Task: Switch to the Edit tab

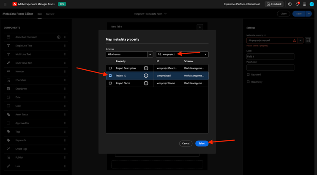Action: point(39,14)
